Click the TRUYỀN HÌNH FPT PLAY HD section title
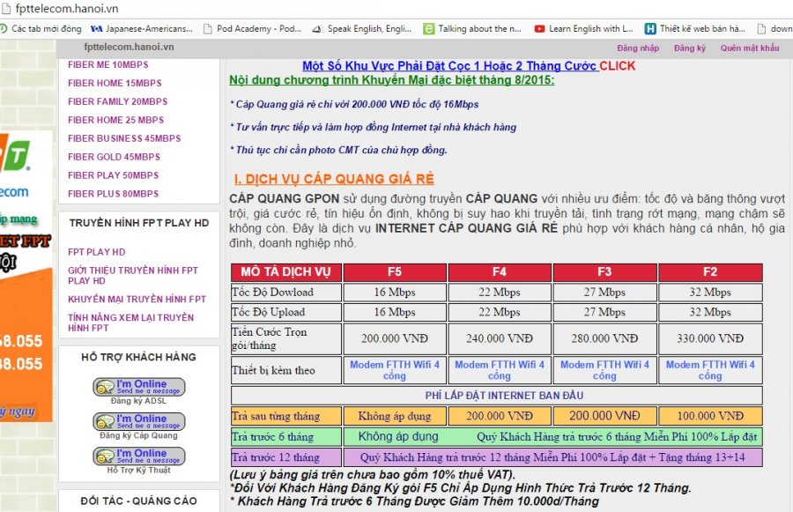This screenshot has height=512, width=793. (x=139, y=223)
